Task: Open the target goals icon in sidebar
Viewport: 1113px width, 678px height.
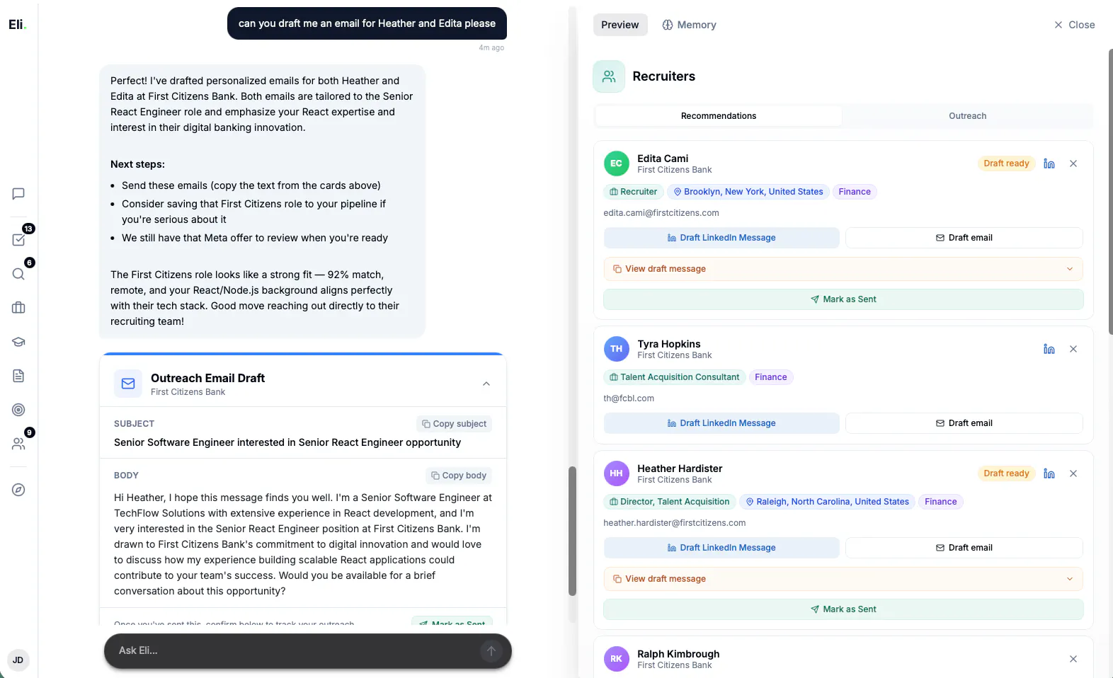Action: pos(18,410)
